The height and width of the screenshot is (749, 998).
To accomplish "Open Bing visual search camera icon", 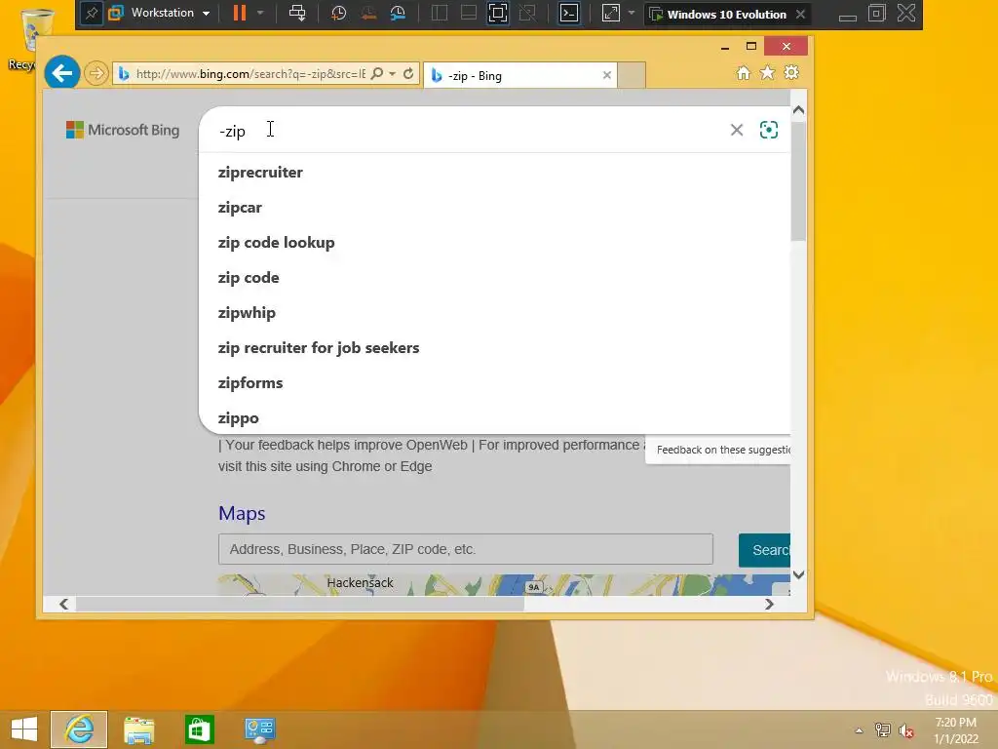I will 769,130.
